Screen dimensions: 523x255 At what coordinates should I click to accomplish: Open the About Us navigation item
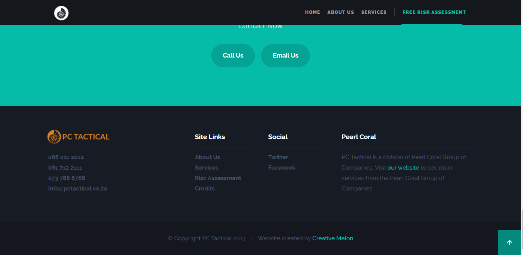(341, 12)
